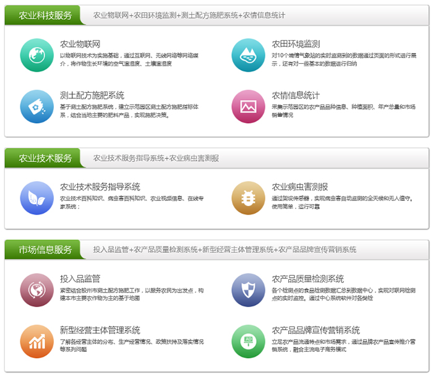This screenshot has width=433, height=376.
Task: Select the 市场信息服务 green header tab
Action: click(x=45, y=250)
